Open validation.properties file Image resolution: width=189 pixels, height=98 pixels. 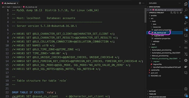pos(162,39)
